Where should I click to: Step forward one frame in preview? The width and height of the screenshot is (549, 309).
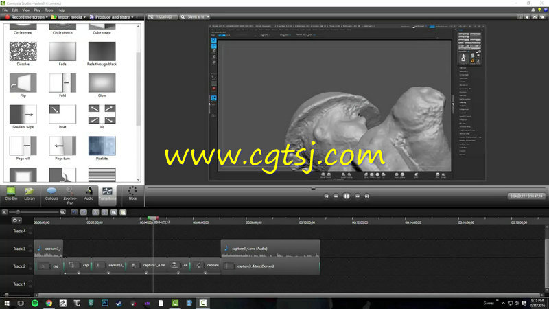(358, 196)
